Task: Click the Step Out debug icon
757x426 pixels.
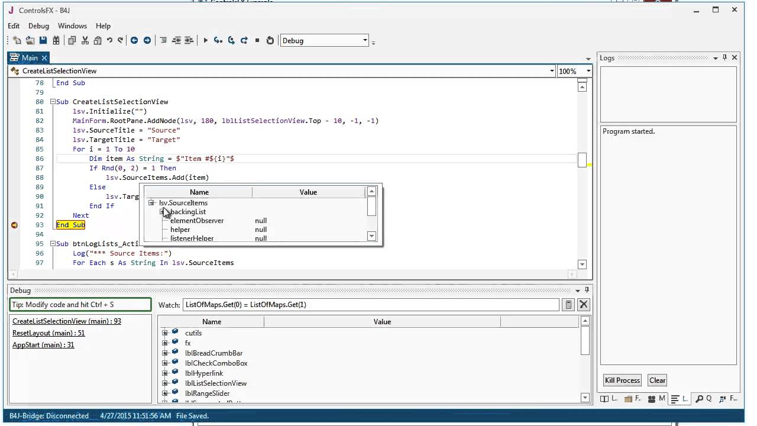Action: 244,40
